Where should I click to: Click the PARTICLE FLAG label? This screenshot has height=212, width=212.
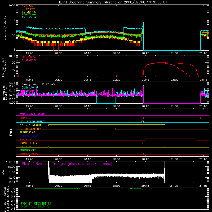30,143
